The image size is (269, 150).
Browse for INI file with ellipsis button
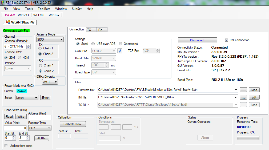pyautogui.click(x=243, y=97)
